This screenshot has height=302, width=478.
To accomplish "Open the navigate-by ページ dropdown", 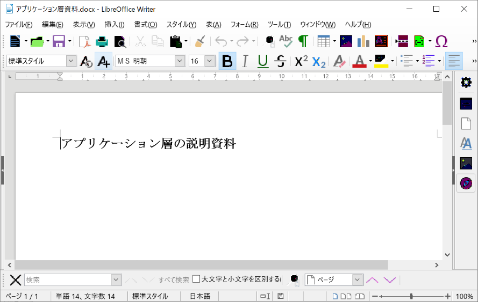I will pos(358,280).
